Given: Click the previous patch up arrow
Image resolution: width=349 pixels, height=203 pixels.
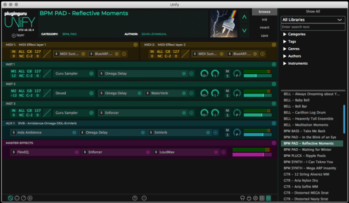Looking at the screenshot, I should tap(244, 17).
